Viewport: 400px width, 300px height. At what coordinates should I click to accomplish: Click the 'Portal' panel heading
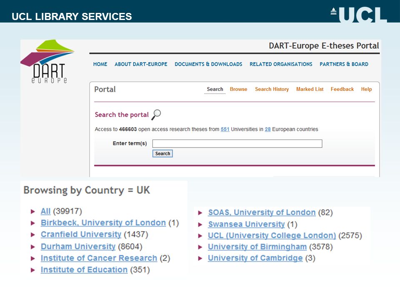point(105,90)
